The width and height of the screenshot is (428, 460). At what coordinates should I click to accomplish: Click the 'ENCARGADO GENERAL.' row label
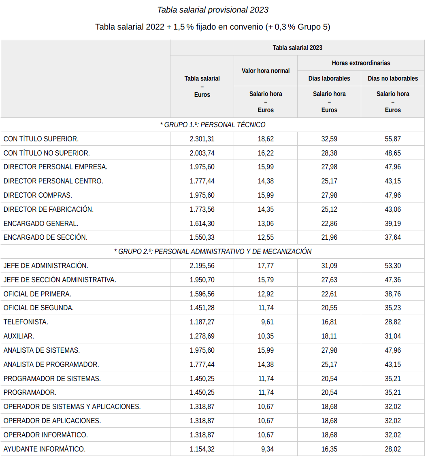pyautogui.click(x=41, y=224)
